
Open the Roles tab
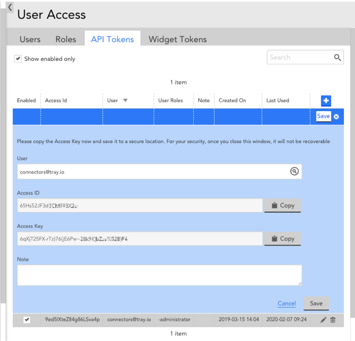pyautogui.click(x=66, y=39)
